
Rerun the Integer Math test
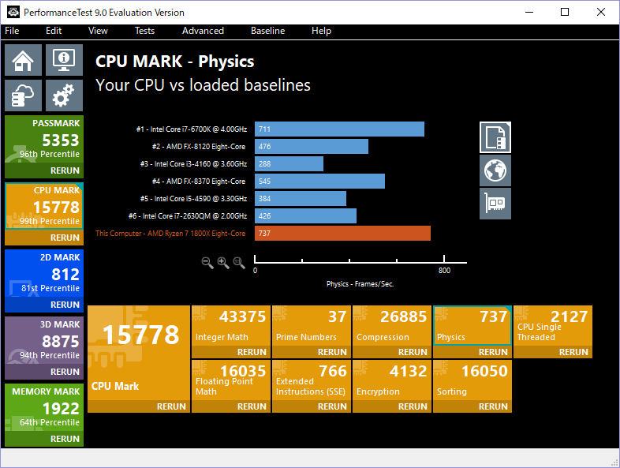coord(252,352)
